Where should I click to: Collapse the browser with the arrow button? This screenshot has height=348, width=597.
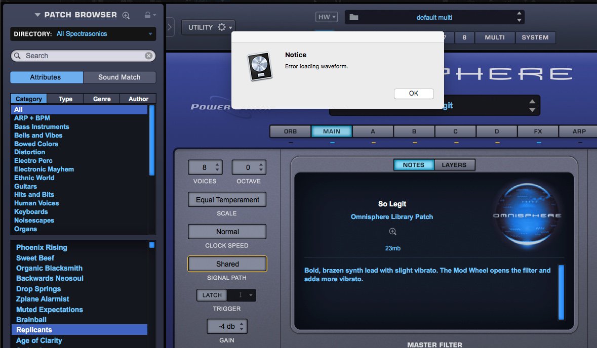170,27
